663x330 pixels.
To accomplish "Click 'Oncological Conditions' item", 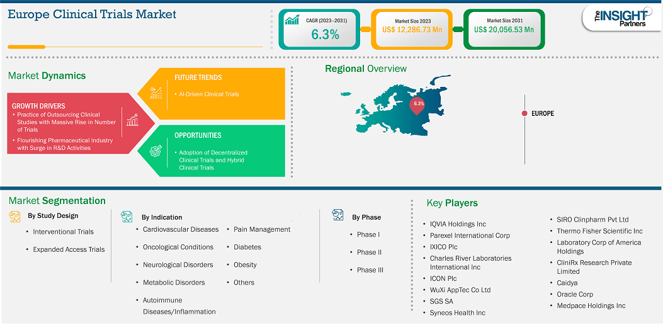I will coord(178,247).
